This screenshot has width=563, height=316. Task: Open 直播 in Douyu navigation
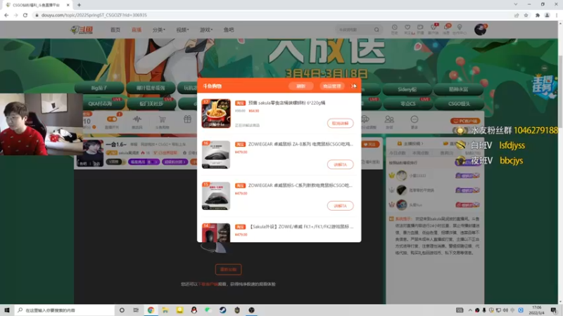137,29
